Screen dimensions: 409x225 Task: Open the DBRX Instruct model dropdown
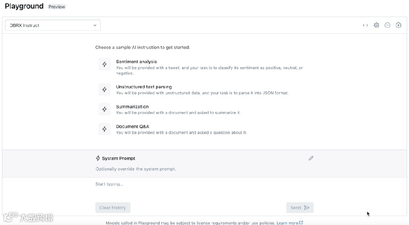(53, 25)
